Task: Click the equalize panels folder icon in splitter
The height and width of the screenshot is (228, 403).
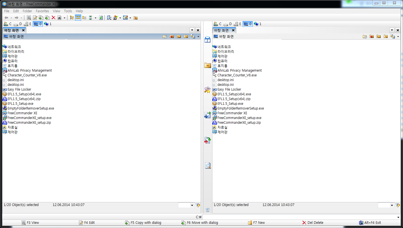Action: click(x=207, y=66)
